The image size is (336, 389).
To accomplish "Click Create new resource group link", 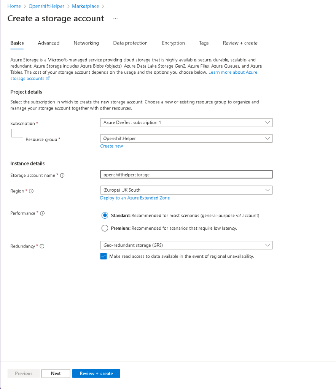I will pos(111,146).
